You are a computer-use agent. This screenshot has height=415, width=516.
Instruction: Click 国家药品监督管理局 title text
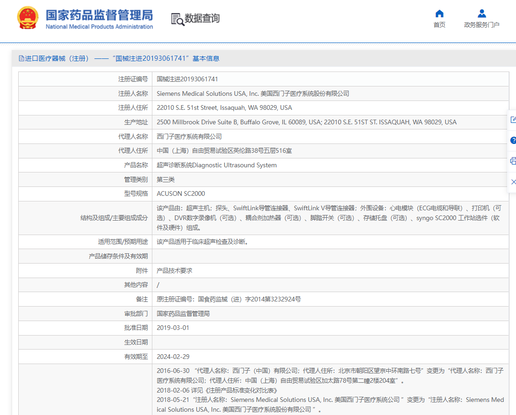pos(99,15)
